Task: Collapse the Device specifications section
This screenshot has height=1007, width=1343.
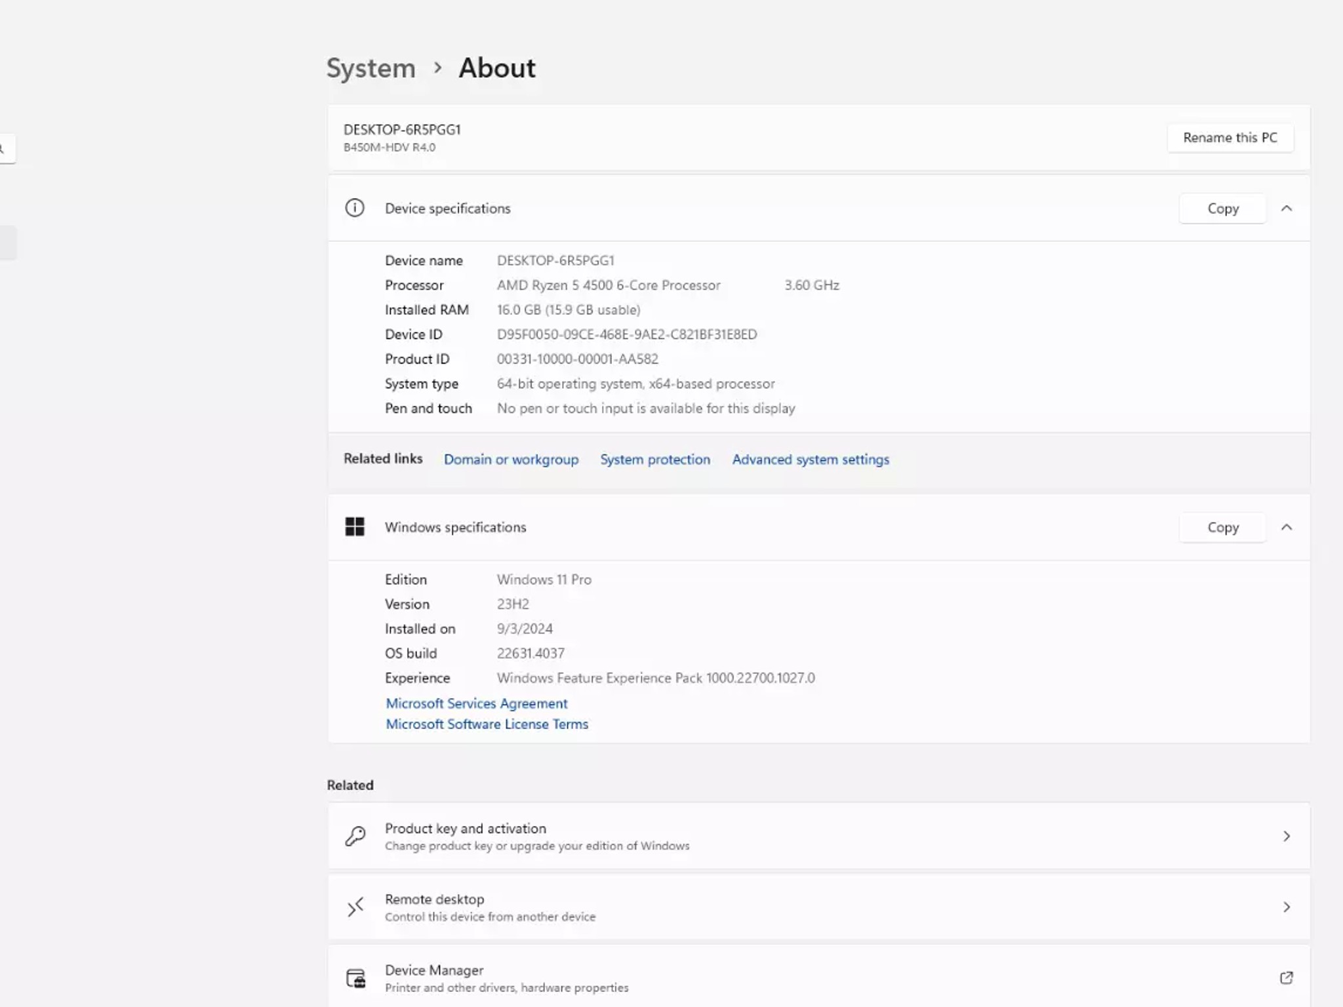Action: (x=1286, y=208)
